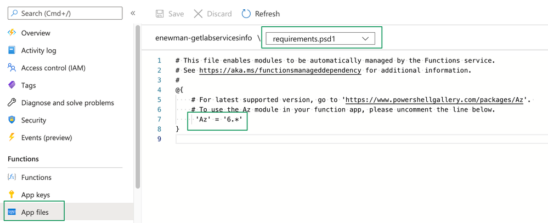Click the lone '#' on line 3
Screen dimensions: 548x223
(178, 80)
